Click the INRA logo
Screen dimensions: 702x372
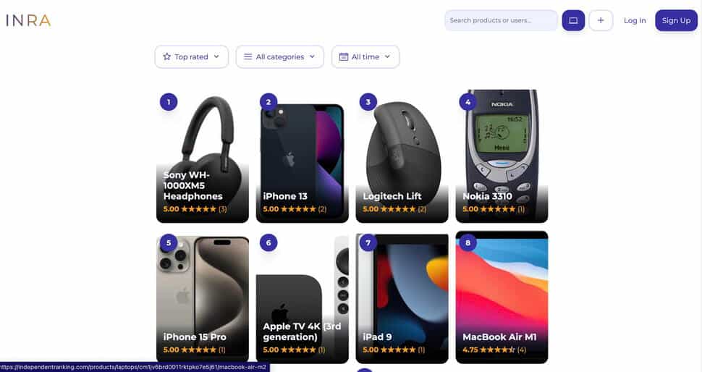(x=28, y=20)
